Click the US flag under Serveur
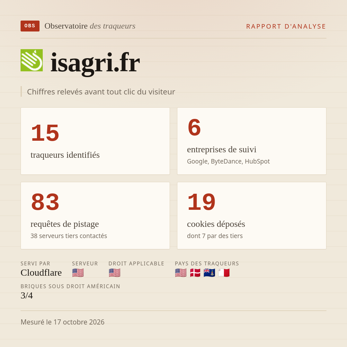 pos(78,273)
